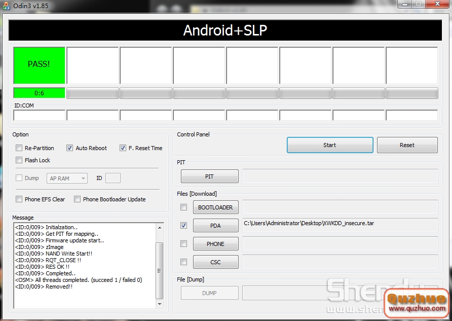452x321 pixels.
Task: Maximize the Odin3 window
Action: 419,4
